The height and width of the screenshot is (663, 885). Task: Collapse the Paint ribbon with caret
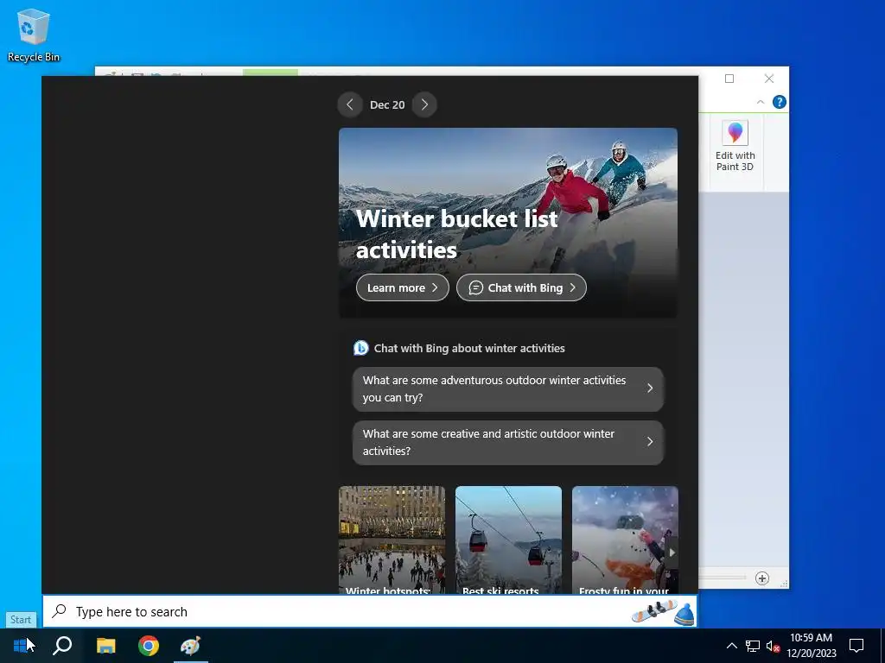pyautogui.click(x=761, y=102)
